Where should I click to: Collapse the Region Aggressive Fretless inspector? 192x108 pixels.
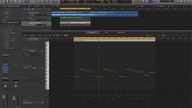[x=2, y=6]
